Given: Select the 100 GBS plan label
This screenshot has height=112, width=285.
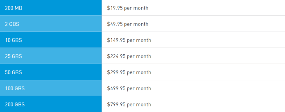Looking at the screenshot, I should pos(15,88).
